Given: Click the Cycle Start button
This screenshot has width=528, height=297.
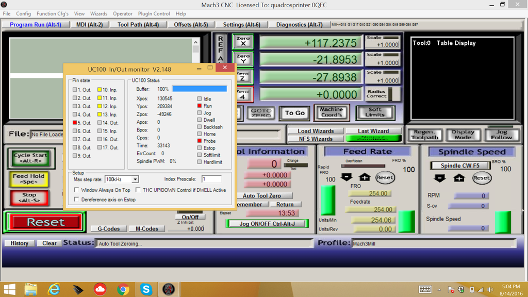Looking at the screenshot, I should [30, 158].
